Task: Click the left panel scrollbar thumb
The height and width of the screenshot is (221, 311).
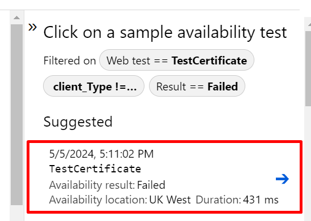Action: click(x=16, y=115)
